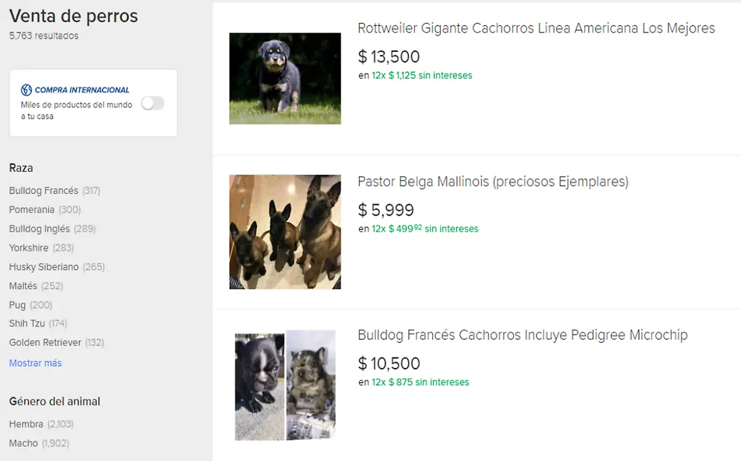Select the Husky Siberiano filter
This screenshot has width=741, height=461.
[43, 267]
